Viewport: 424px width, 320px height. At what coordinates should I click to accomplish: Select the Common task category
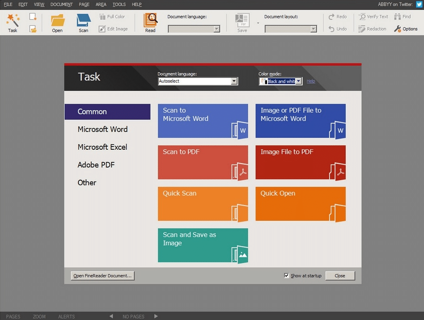point(107,112)
